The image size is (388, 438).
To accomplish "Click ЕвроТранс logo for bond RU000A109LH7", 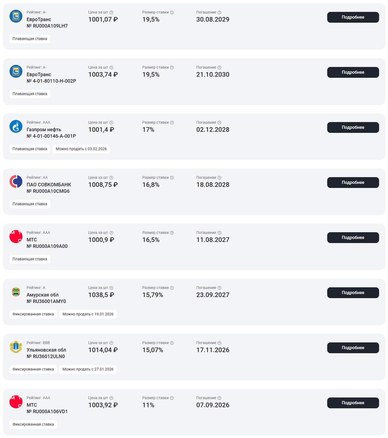I will click(16, 16).
